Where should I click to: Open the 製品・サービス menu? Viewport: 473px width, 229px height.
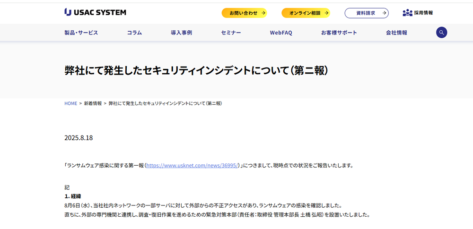coord(81,33)
